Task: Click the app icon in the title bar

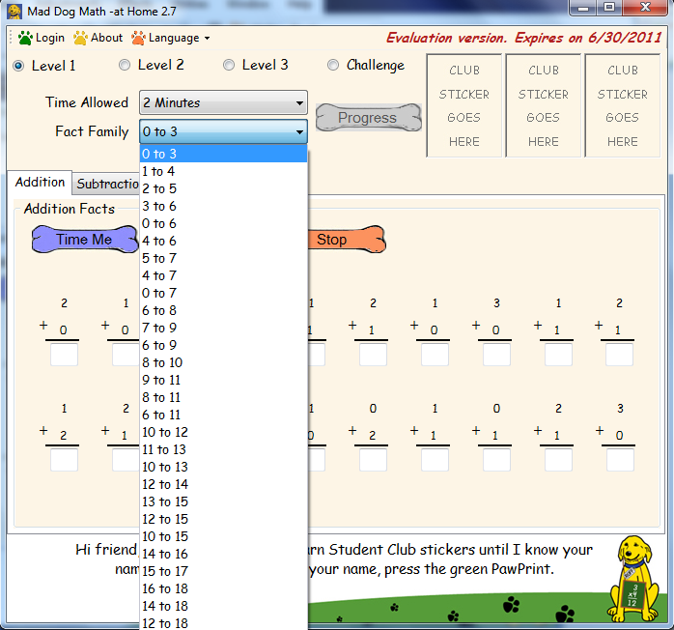Action: [14, 12]
